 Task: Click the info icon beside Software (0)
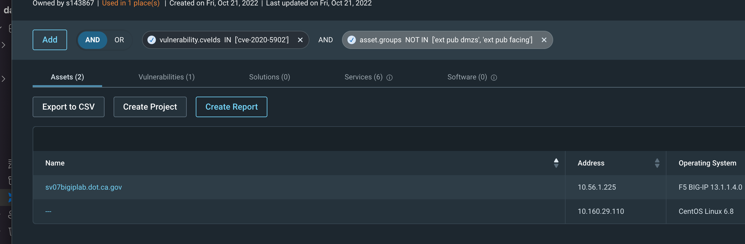point(494,78)
